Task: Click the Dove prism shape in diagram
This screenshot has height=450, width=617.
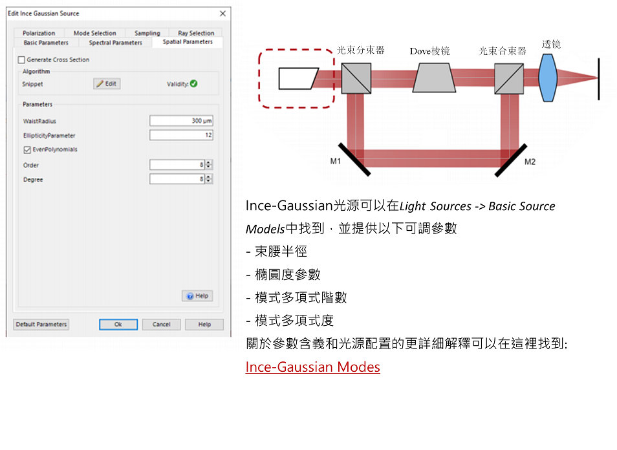Action: coord(431,78)
